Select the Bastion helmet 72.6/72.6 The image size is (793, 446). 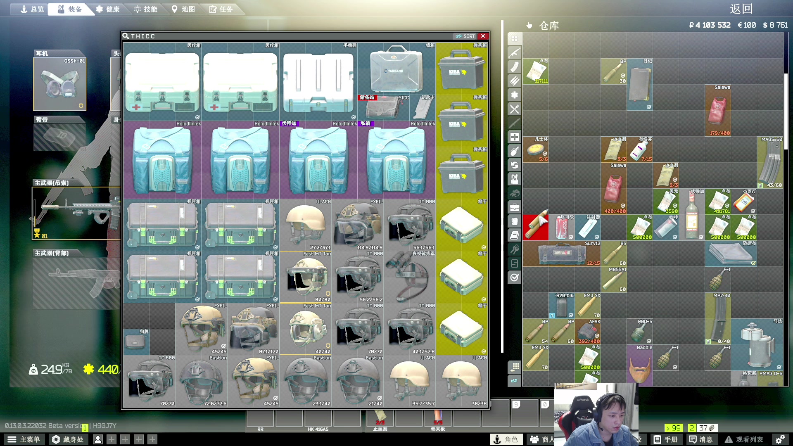(x=202, y=381)
